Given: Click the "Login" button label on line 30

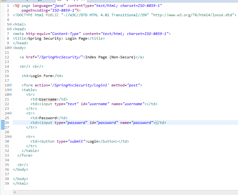Looking at the screenshot, I should (x=93, y=141).
